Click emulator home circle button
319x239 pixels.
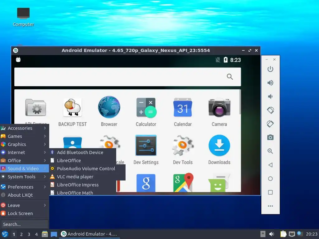click(x=270, y=179)
